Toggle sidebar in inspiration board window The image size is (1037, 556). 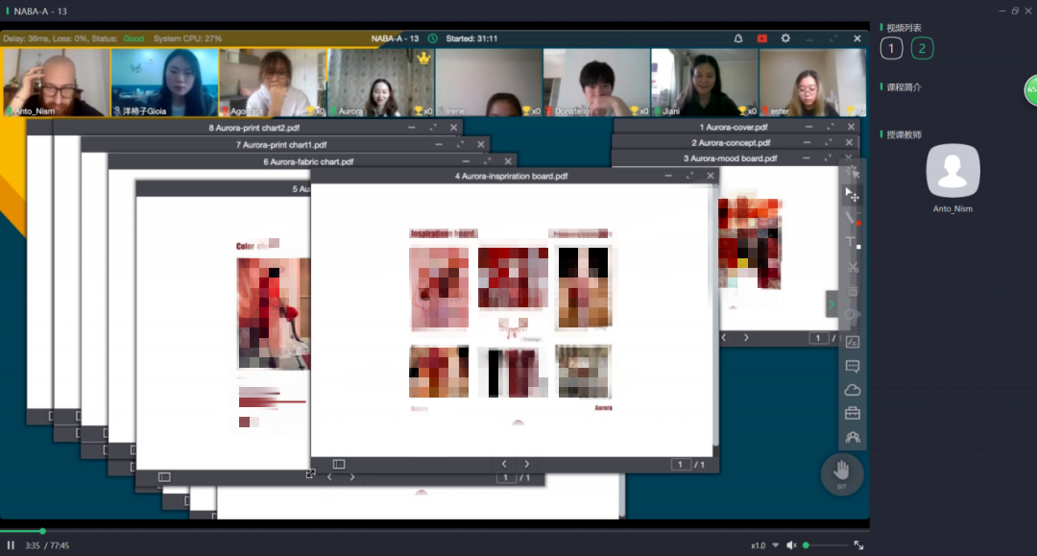pyautogui.click(x=339, y=464)
